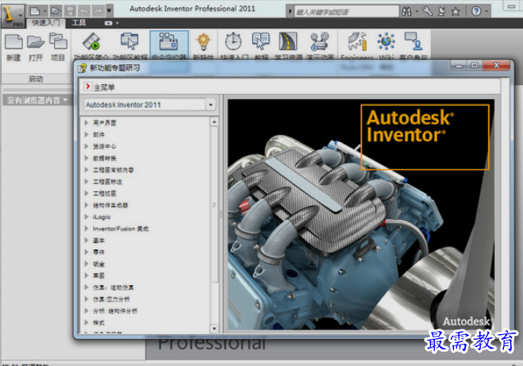
Task: Select 样式 in the topic tree
Action: (x=98, y=322)
